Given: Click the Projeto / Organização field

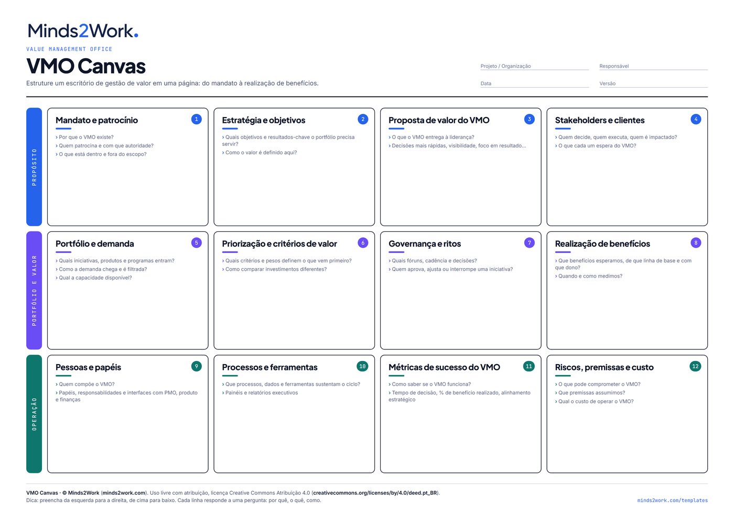Looking at the screenshot, I should 535,66.
